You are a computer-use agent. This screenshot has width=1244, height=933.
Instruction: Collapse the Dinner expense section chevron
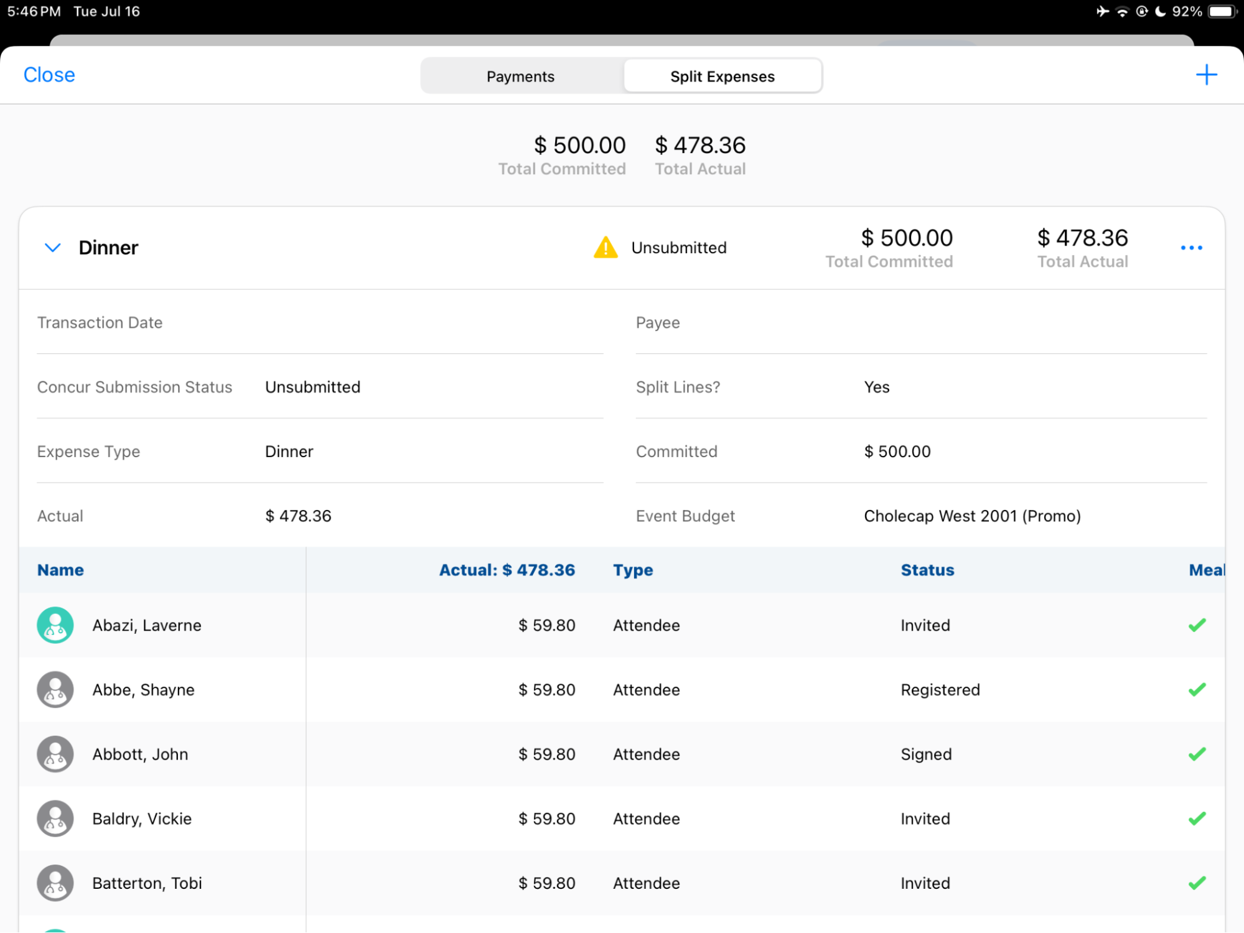point(53,248)
